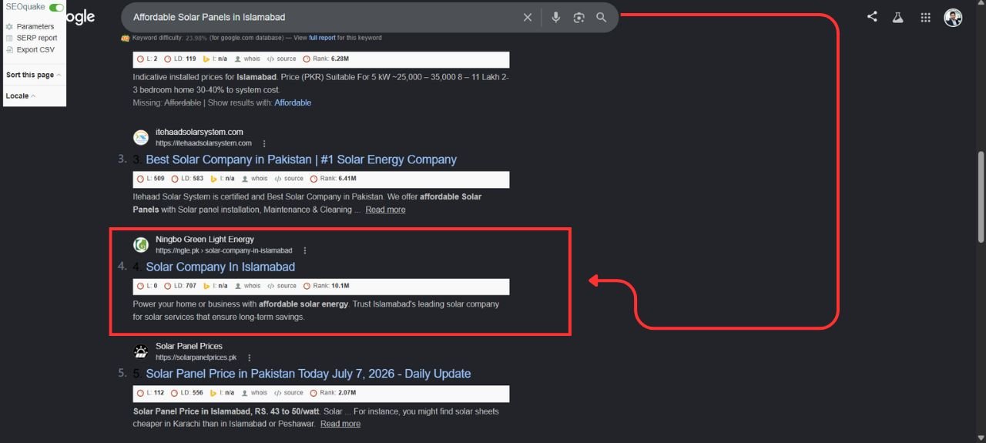Click the Google logo
The height and width of the screenshot is (443, 986).
[x=80, y=17]
